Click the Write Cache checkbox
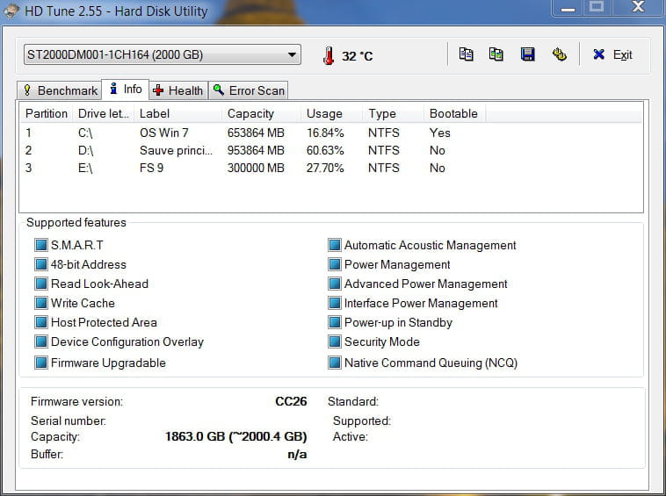 coord(41,303)
